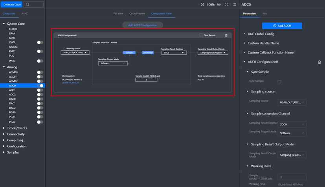The image size is (325, 187).
Task: Select DAC0 in the Analog tree
Action: 13,99
